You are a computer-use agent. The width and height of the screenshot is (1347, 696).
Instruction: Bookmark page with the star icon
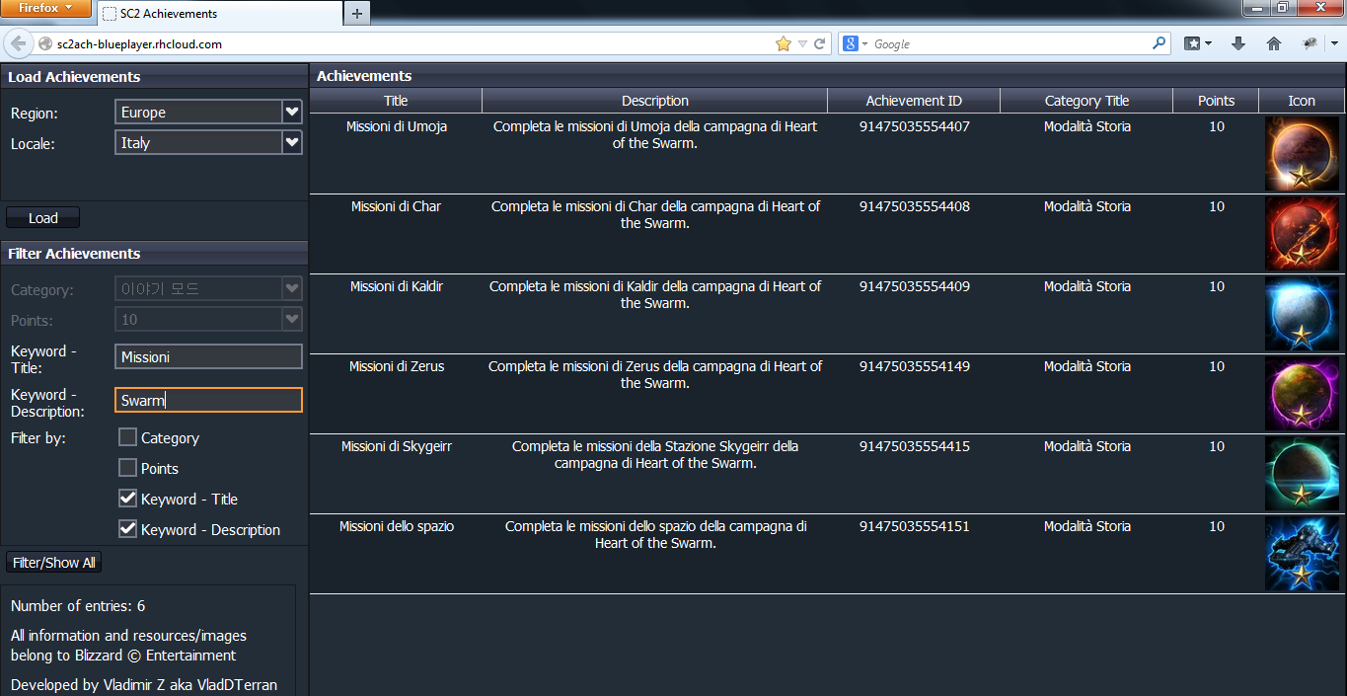(784, 44)
